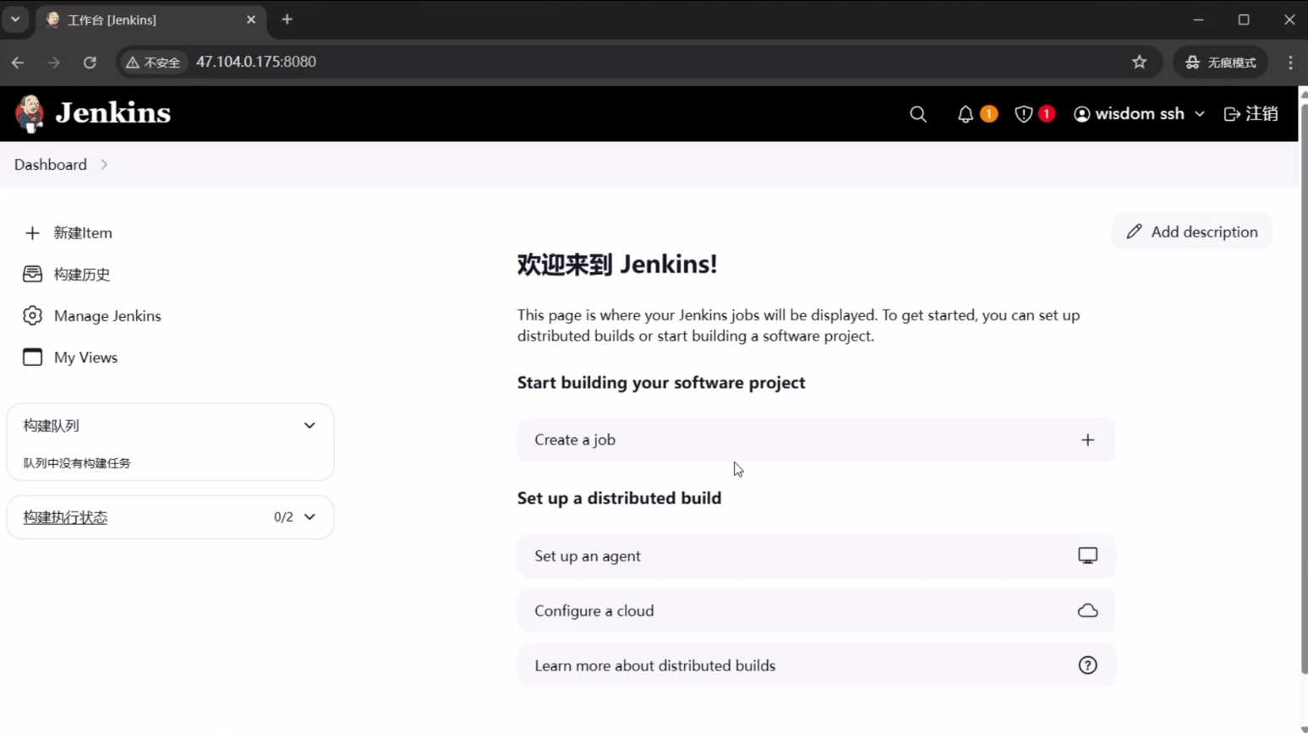Select the 工作台 [Jenkins] browser tab
Viewport: 1308px width, 733px height.
pos(151,19)
